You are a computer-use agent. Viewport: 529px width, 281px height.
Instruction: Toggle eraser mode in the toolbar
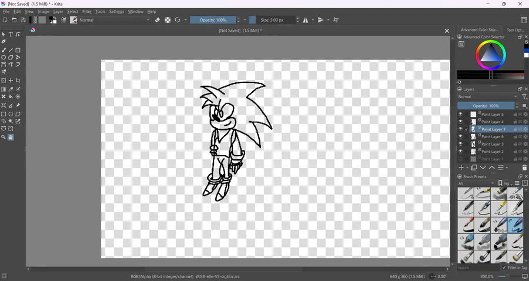point(157,20)
